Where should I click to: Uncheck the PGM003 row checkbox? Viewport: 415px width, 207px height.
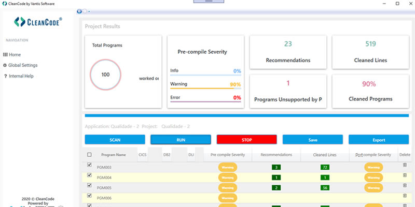coord(89,165)
